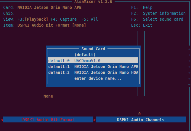The height and width of the screenshot is (131, 191).
Task: Click right red arrow after DSPK1 Audio Bit Format
Action: coord(94,120)
